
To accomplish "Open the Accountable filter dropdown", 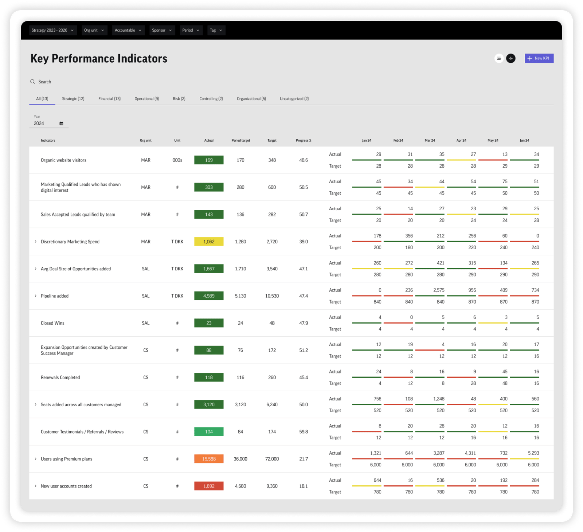I will tap(128, 30).
